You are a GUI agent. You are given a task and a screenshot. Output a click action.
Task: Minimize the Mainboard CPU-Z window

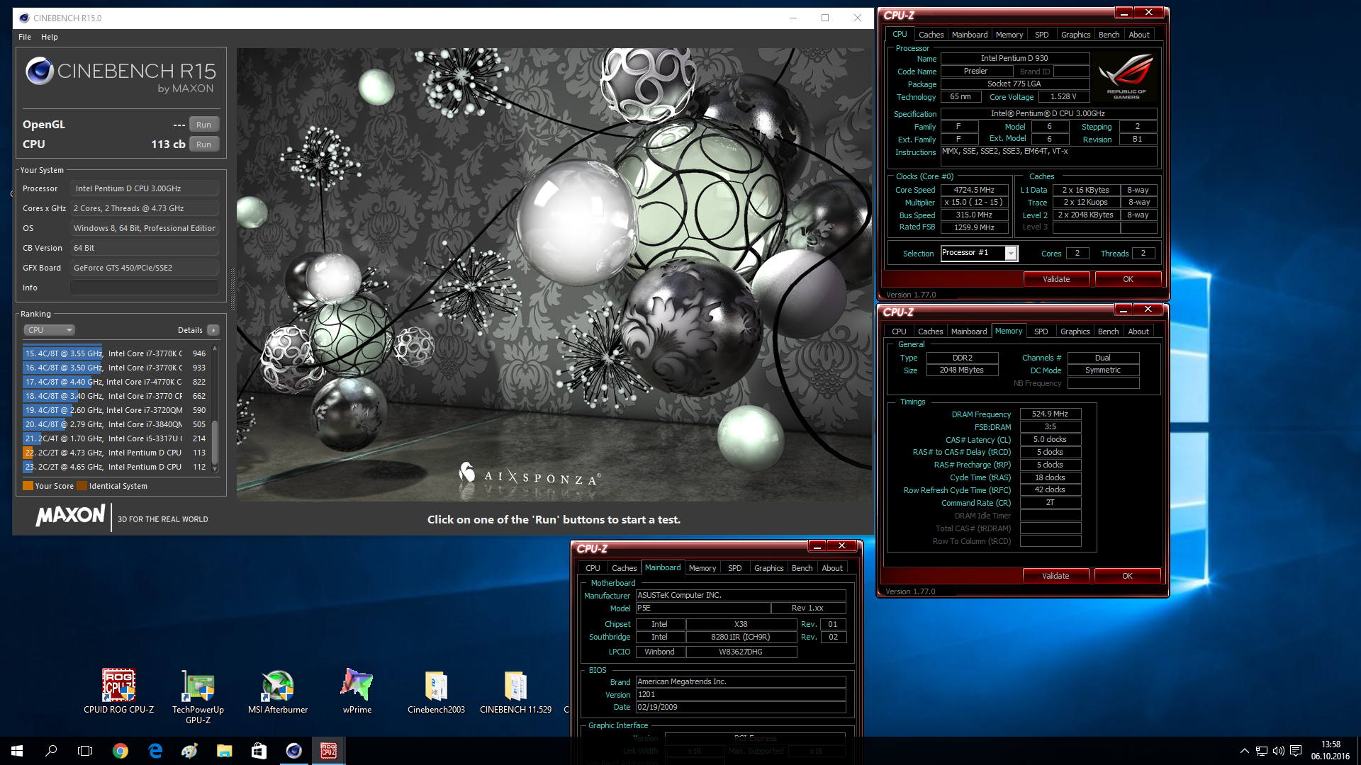click(x=817, y=546)
